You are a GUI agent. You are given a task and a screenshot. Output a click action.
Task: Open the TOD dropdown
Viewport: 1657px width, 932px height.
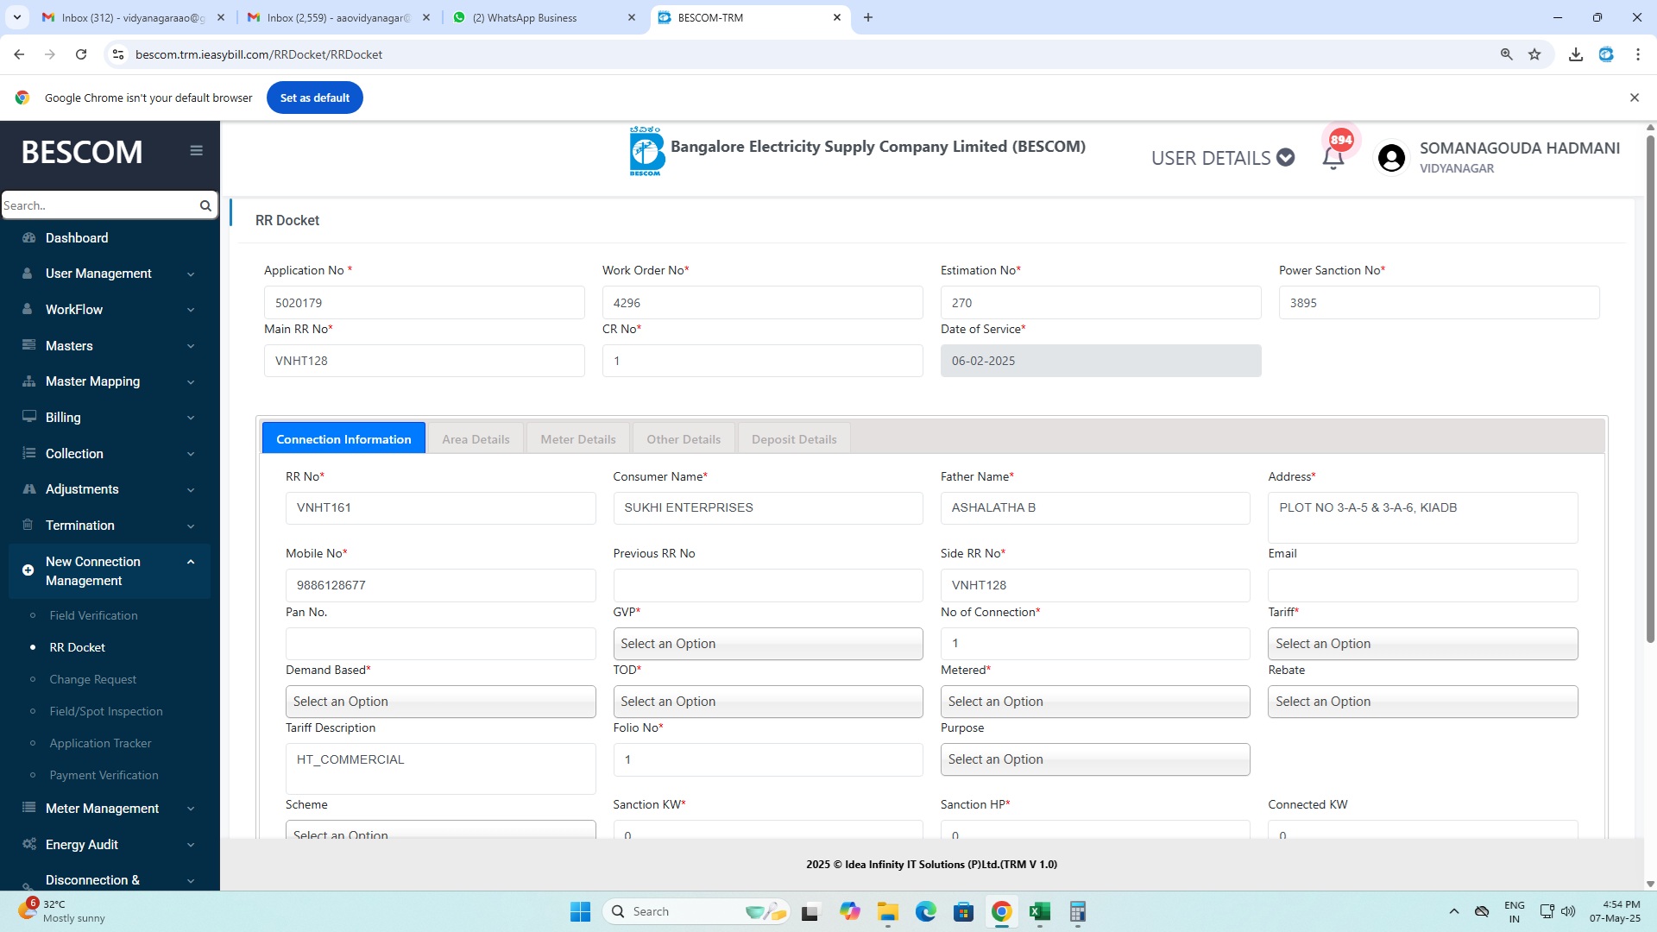click(767, 702)
